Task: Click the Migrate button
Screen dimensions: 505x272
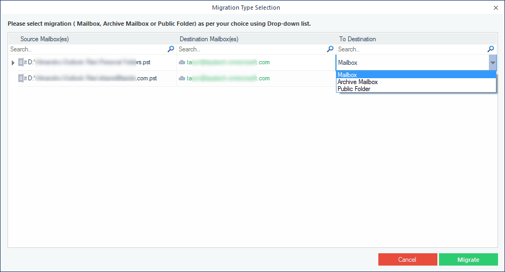Action: click(469, 260)
